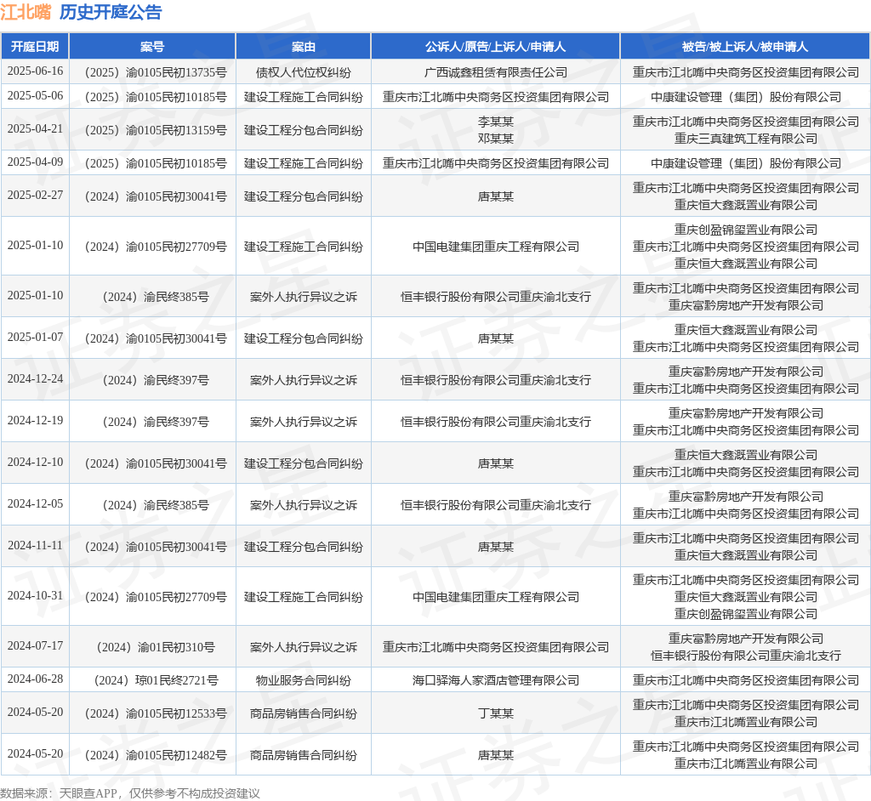
Task: Select date cell 2024-11-11
Action: click(x=35, y=546)
